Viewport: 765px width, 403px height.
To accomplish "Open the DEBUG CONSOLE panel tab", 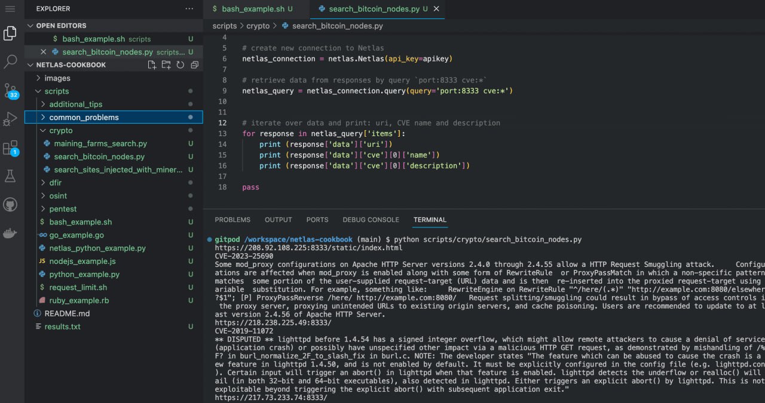I will coord(371,220).
